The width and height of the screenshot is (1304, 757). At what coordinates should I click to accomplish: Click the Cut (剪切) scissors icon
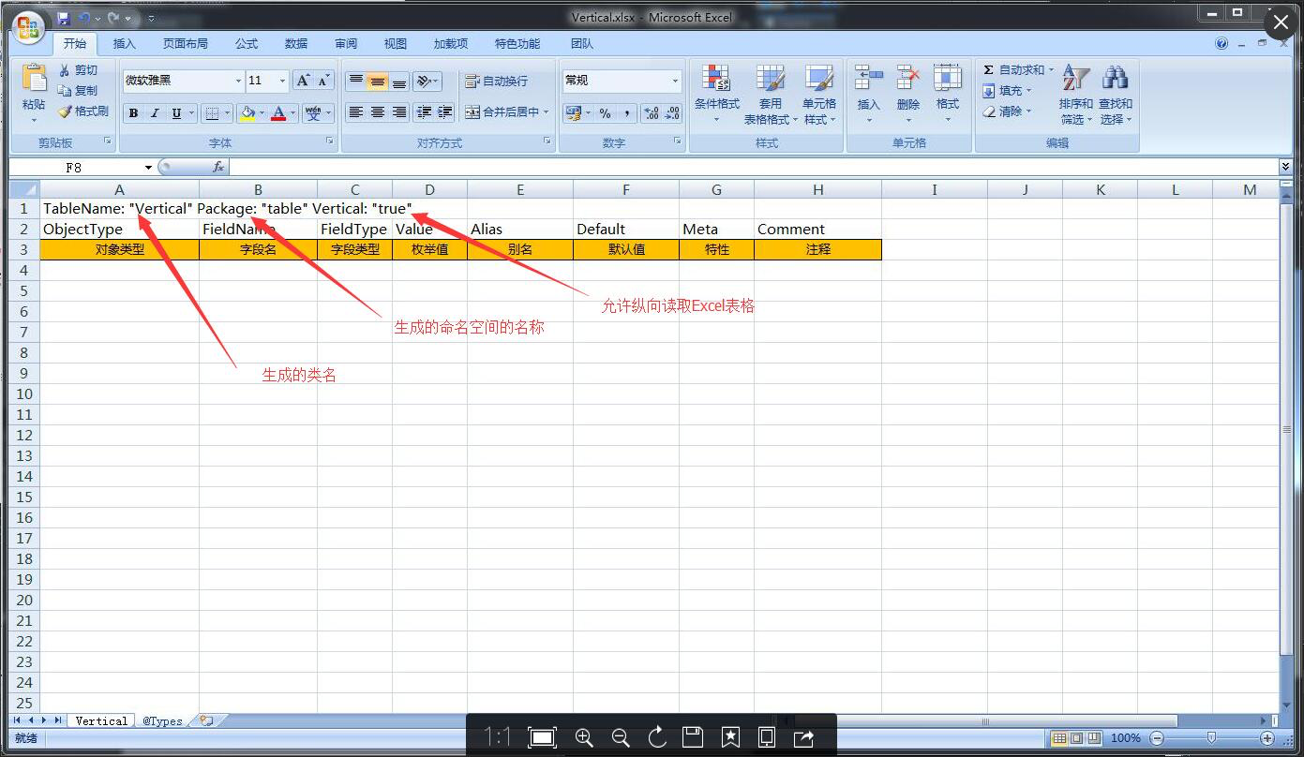65,70
